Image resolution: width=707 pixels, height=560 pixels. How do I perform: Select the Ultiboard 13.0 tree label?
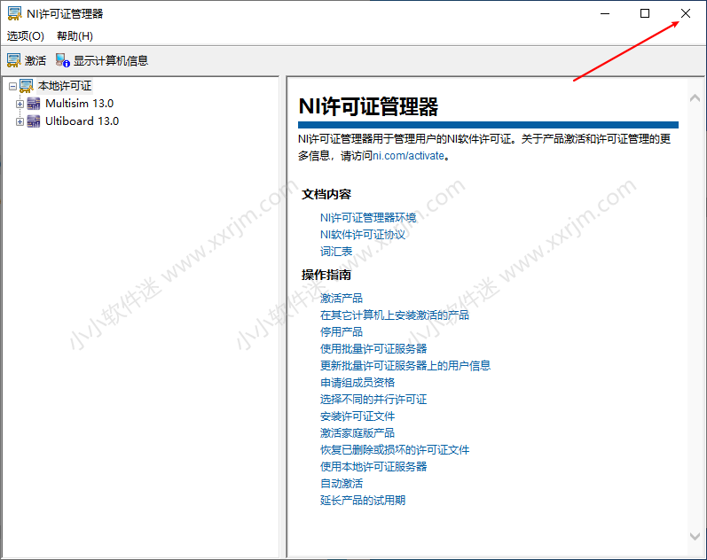(x=82, y=121)
